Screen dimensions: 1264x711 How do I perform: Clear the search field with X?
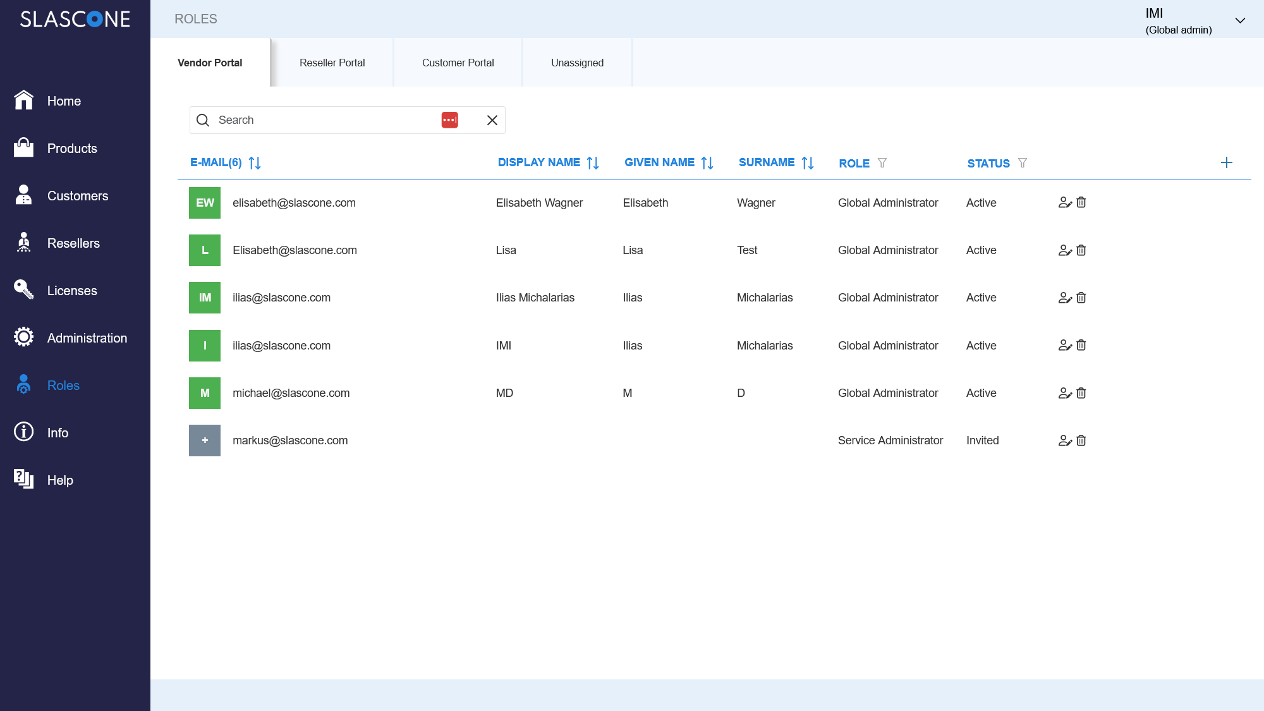click(492, 120)
